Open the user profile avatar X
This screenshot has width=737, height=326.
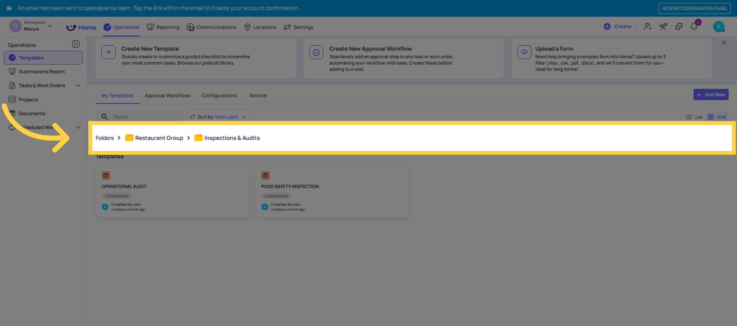[719, 26]
